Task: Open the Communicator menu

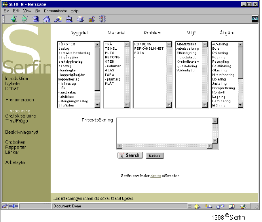Action: pyautogui.click(x=55, y=11)
